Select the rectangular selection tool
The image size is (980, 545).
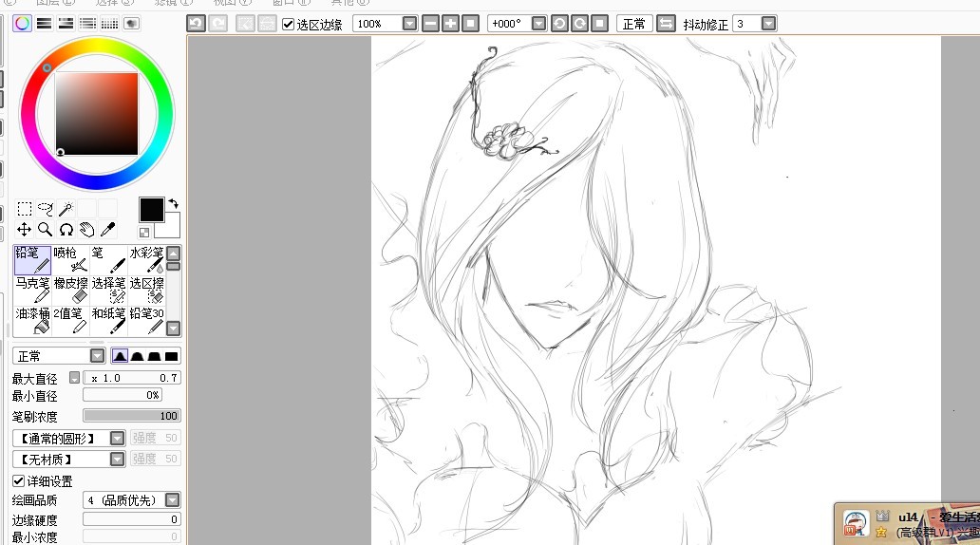[25, 209]
